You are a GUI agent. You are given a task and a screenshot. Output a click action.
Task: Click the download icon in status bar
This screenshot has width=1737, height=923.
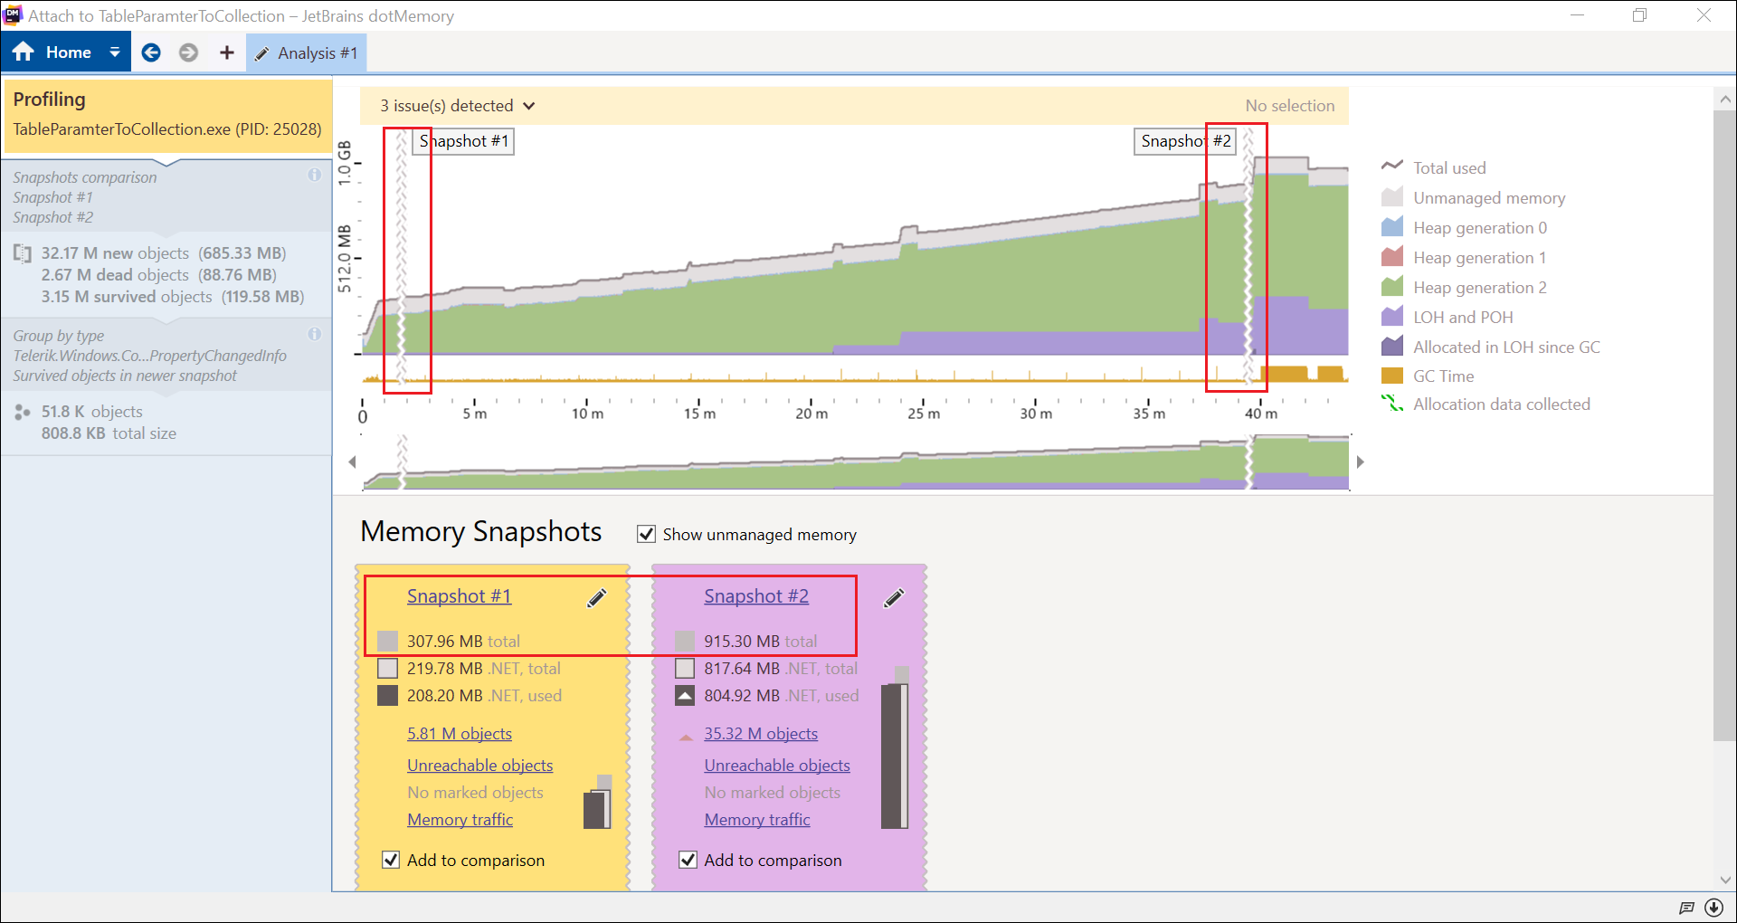click(x=1713, y=908)
